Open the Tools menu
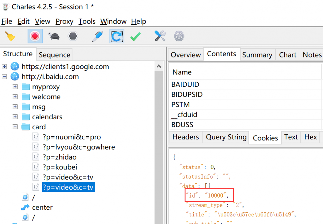 click(x=87, y=21)
